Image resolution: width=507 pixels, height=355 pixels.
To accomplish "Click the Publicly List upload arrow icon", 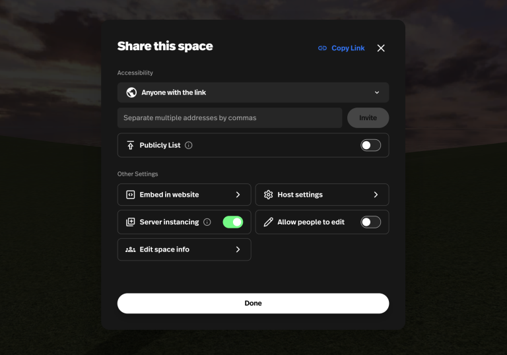I will point(130,145).
